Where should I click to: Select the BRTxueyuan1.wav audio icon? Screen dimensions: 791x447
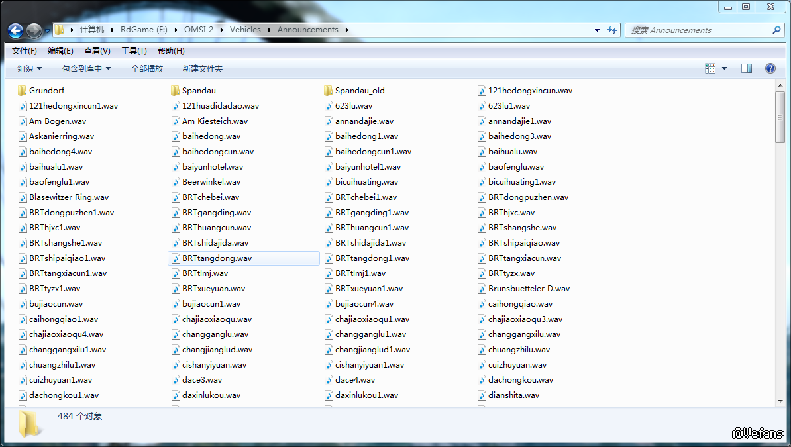329,289
